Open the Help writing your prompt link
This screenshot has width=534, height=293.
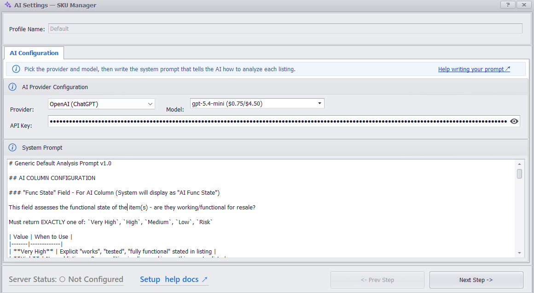pyautogui.click(x=474, y=69)
